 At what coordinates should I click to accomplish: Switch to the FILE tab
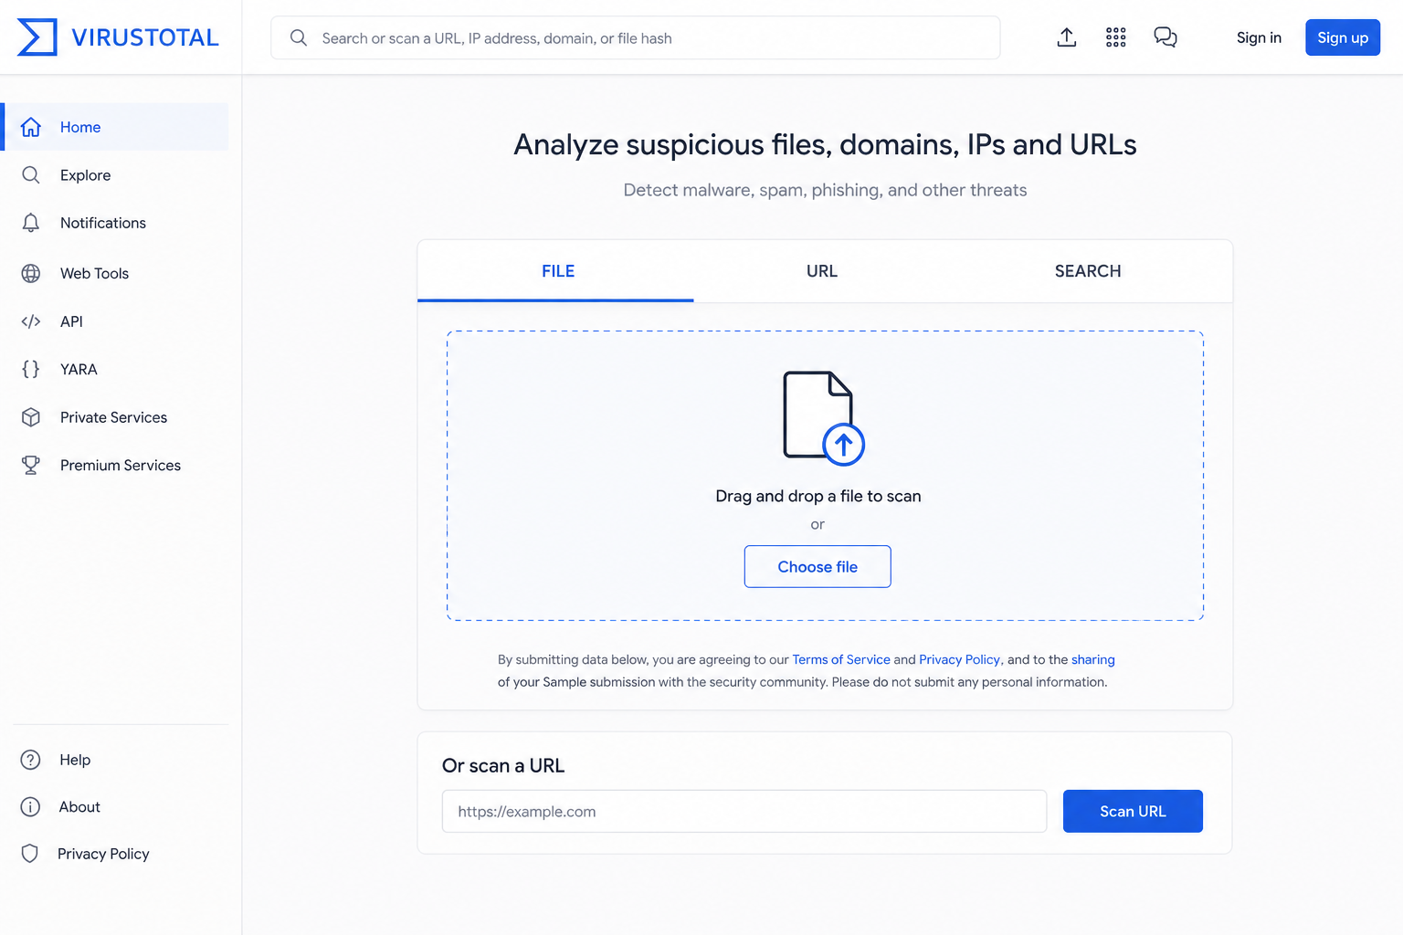pyautogui.click(x=556, y=271)
